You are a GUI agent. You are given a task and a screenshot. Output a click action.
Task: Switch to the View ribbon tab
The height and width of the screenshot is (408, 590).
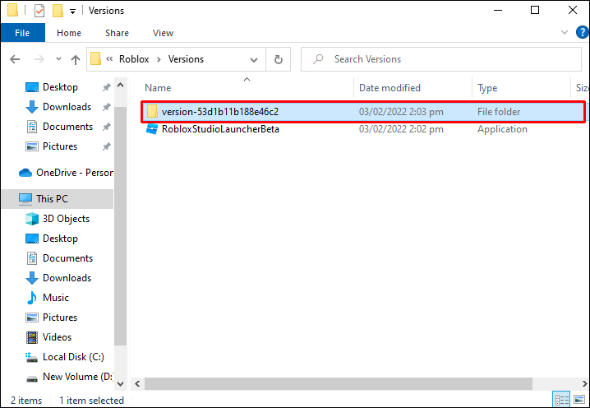click(x=163, y=33)
